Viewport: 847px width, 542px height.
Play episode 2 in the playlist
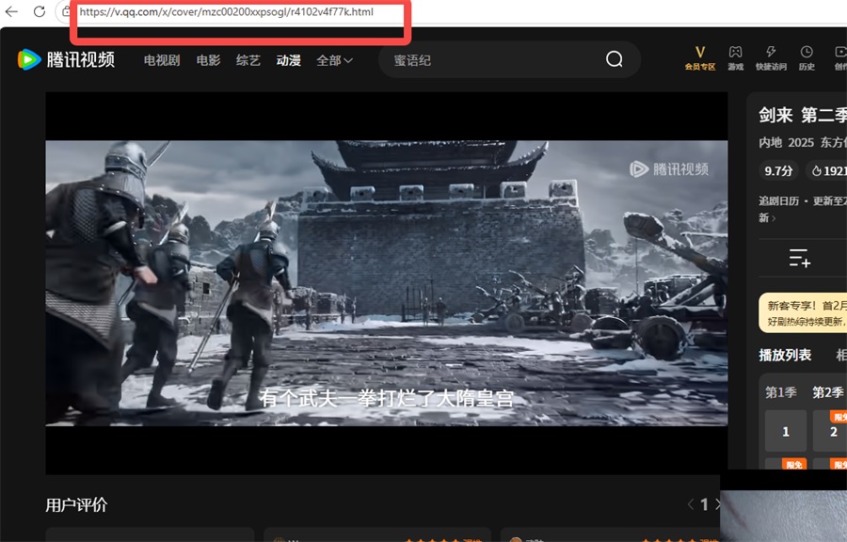[x=831, y=431]
